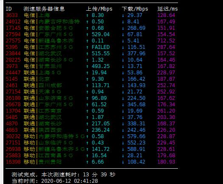Select server ID 16398
This screenshot has height=184, width=223.
pyautogui.click(x=13, y=162)
